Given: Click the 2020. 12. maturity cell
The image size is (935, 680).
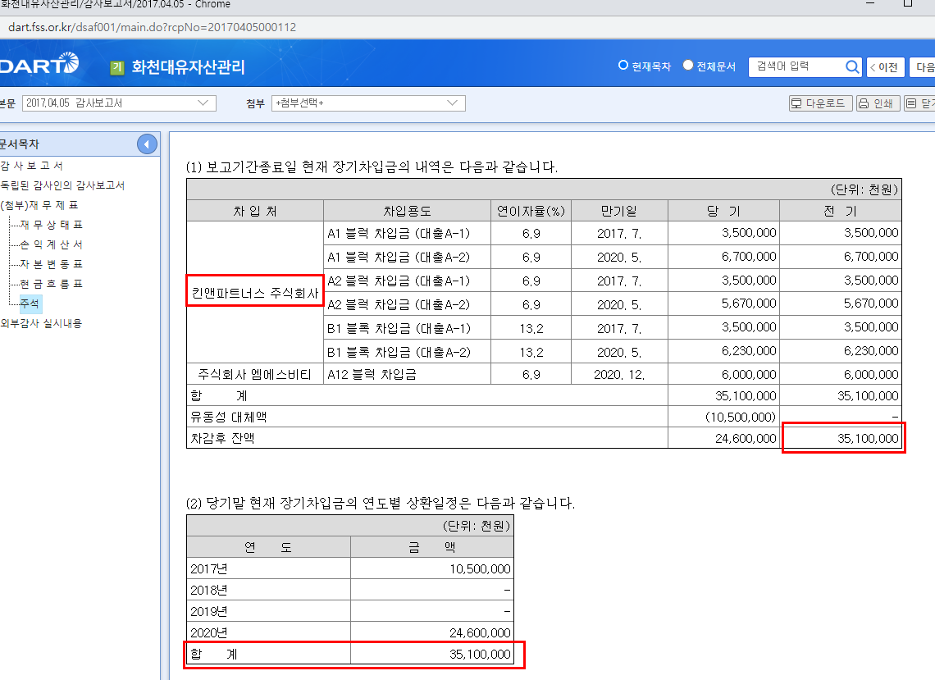Looking at the screenshot, I should [619, 375].
